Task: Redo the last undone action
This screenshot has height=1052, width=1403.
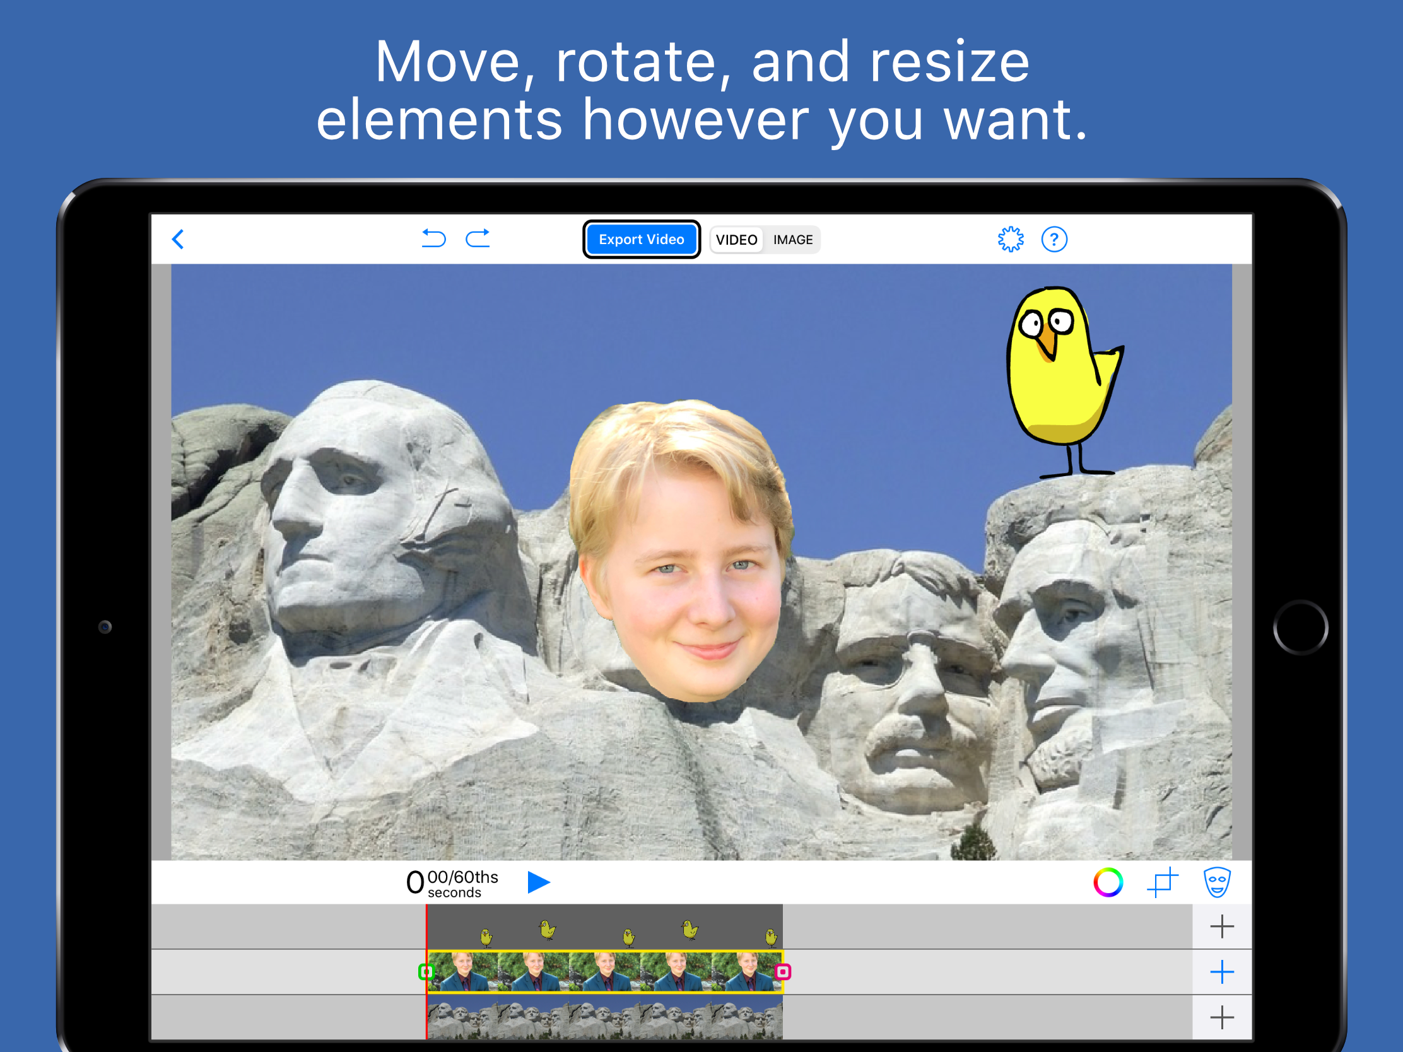Action: click(478, 238)
